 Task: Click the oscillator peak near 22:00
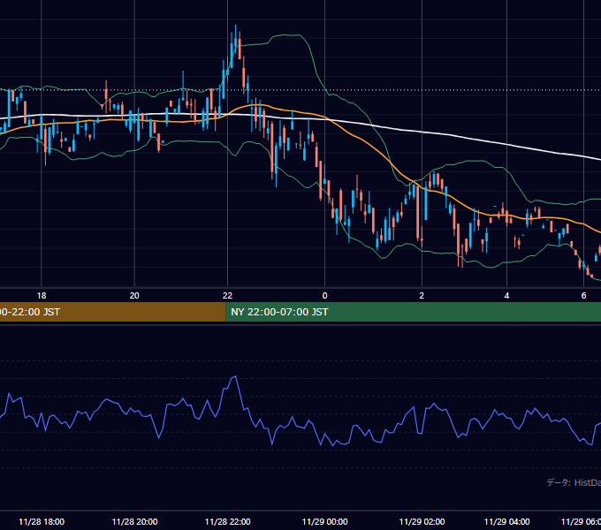pos(235,377)
